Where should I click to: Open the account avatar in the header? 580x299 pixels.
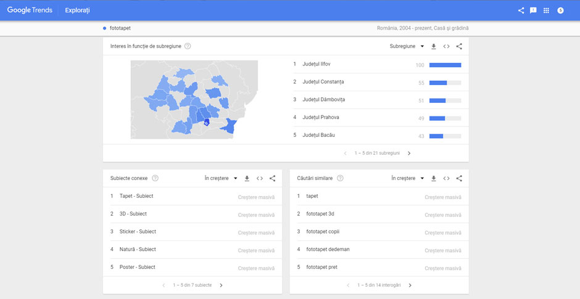click(560, 10)
